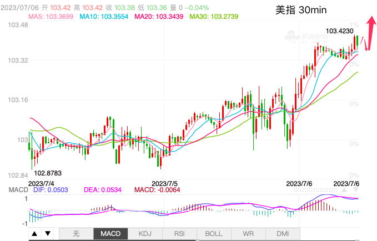Click the 2023/7/4 date axis label
The height and width of the screenshot is (241, 377).
point(41,184)
